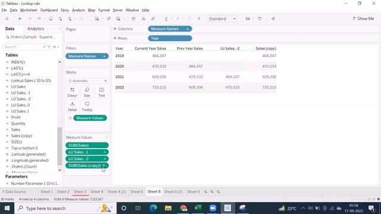Open Zoom from the Windows taskbar

[213, 208]
